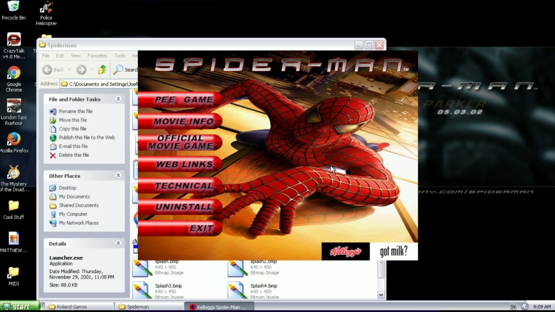Viewport: 555px width, 312px height.
Task: Open Edit menu in Spiderman window
Action: 60,56
